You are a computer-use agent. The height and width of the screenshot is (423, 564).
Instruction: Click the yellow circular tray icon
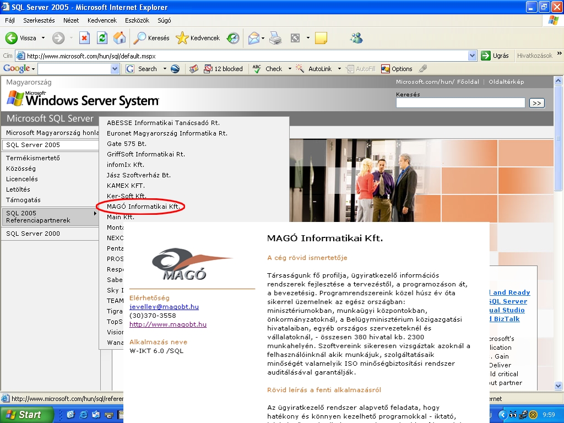(533, 415)
